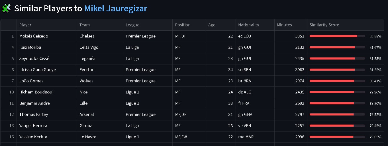Sort by Nationality column header
Image resolution: width=388 pixels, height=146 pixels.
pos(255,25)
